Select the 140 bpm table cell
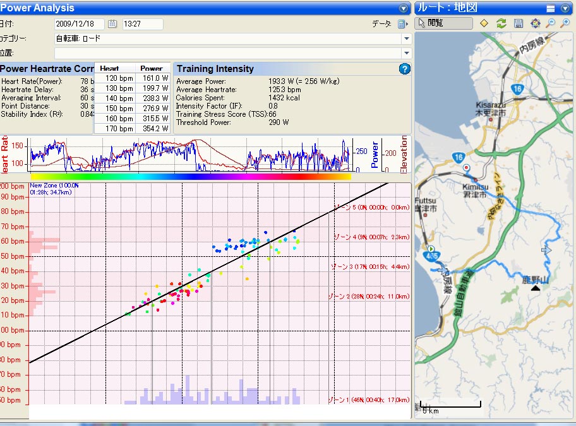Viewport: 576px width, 426px height. 115,98
